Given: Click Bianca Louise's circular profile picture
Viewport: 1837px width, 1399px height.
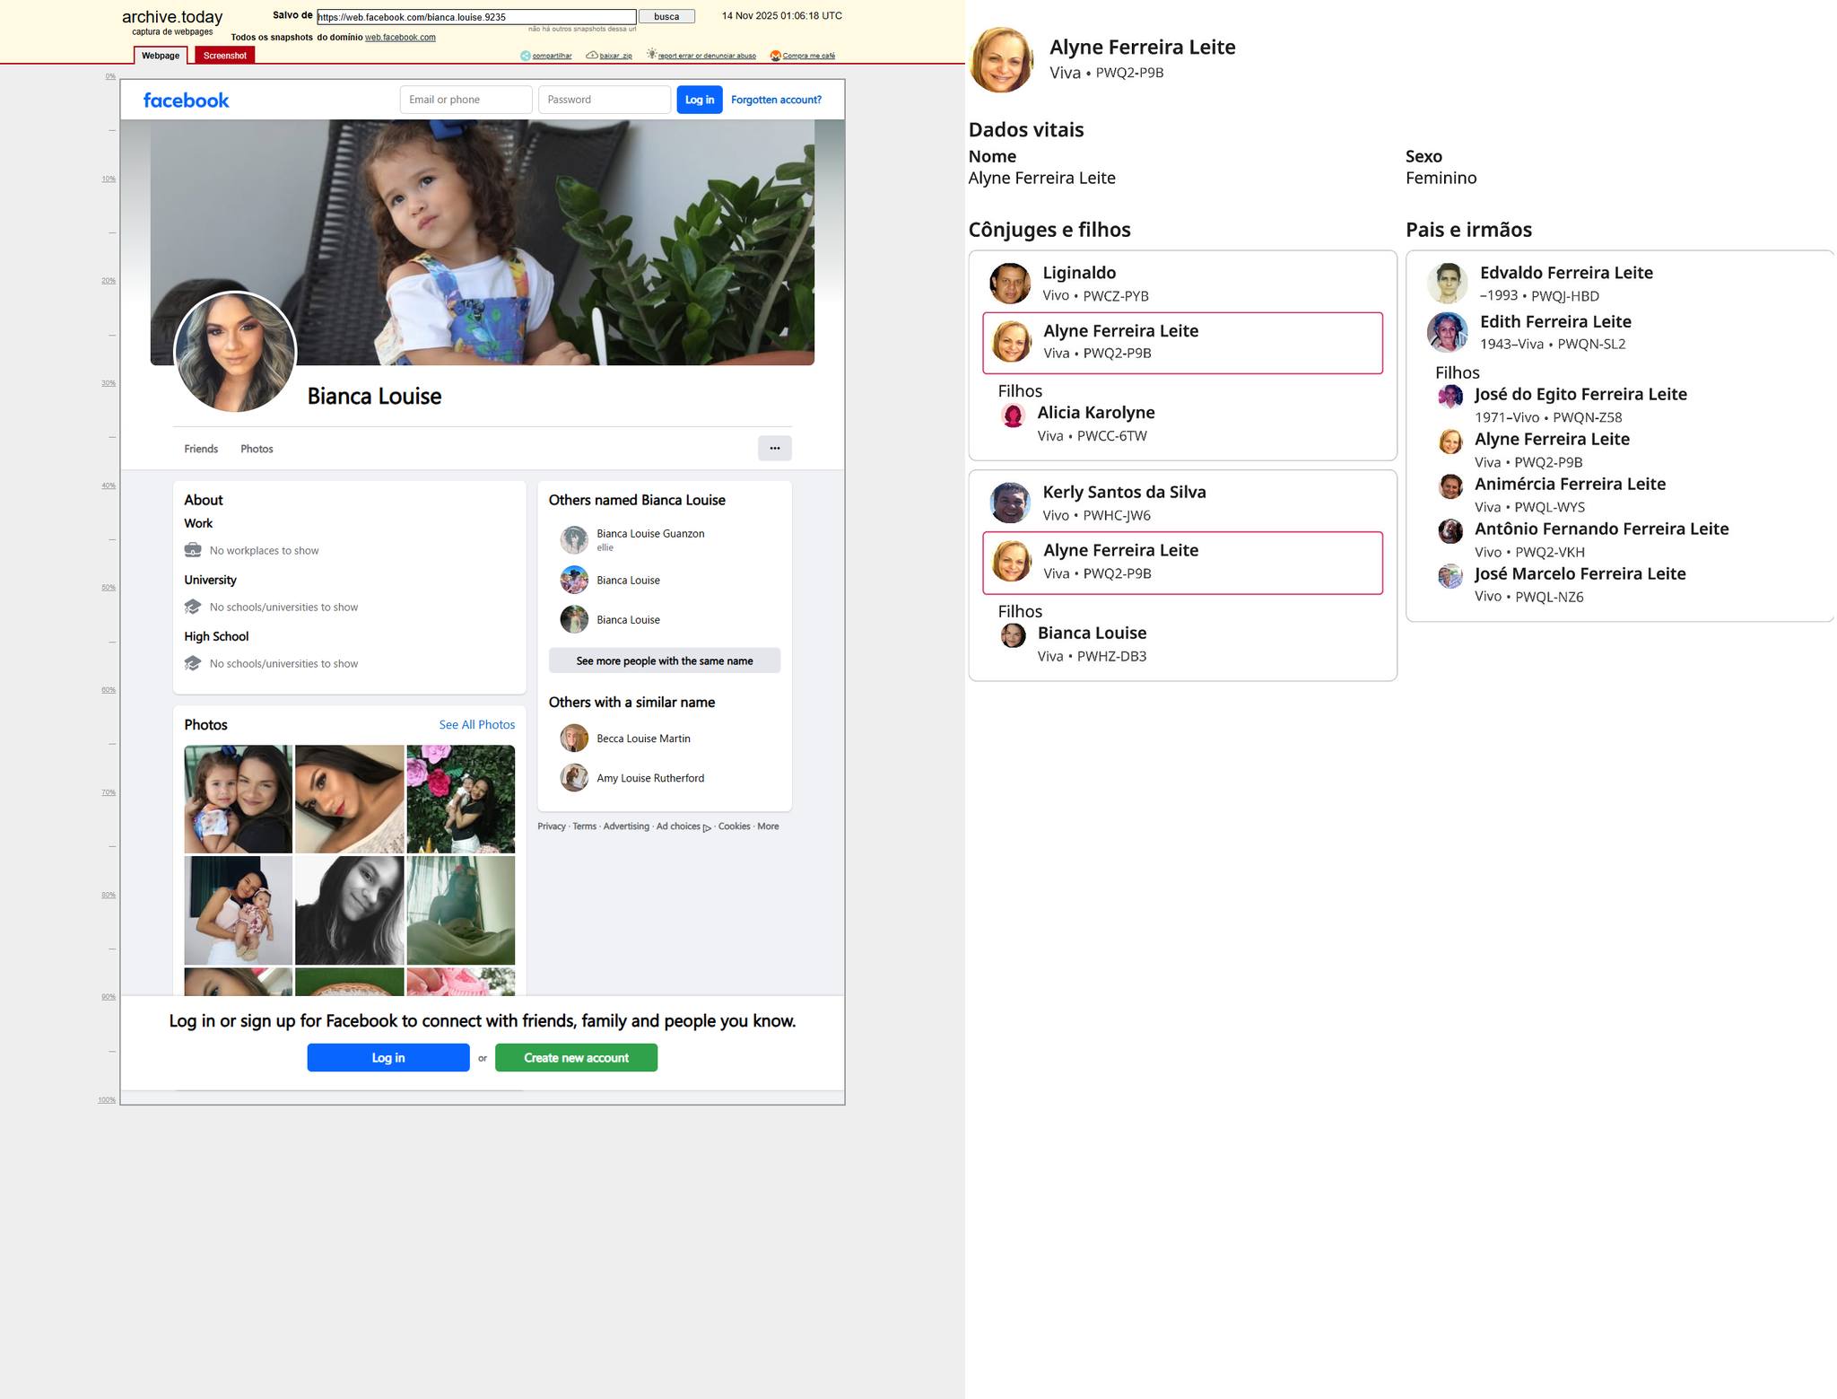Looking at the screenshot, I should (235, 353).
